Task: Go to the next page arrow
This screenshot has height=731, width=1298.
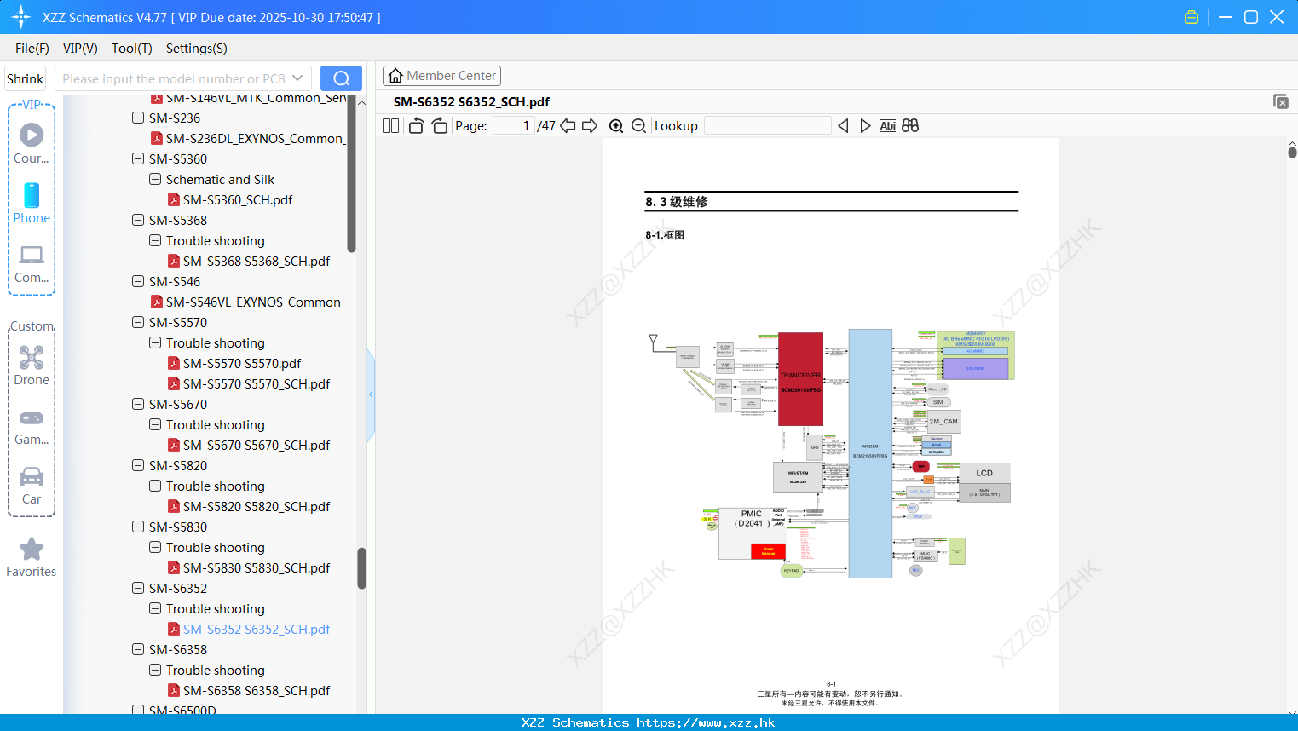Action: point(590,126)
